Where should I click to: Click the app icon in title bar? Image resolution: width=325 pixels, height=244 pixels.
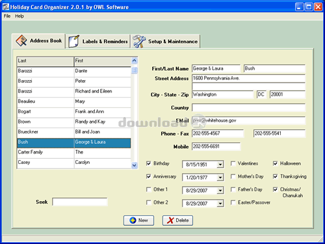pos(6,7)
